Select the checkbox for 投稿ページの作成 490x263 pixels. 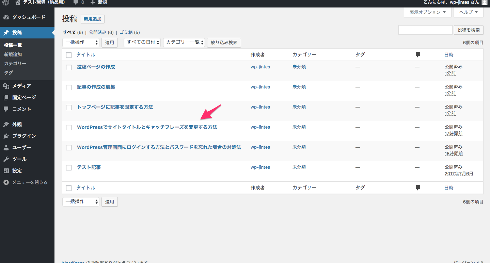click(68, 67)
